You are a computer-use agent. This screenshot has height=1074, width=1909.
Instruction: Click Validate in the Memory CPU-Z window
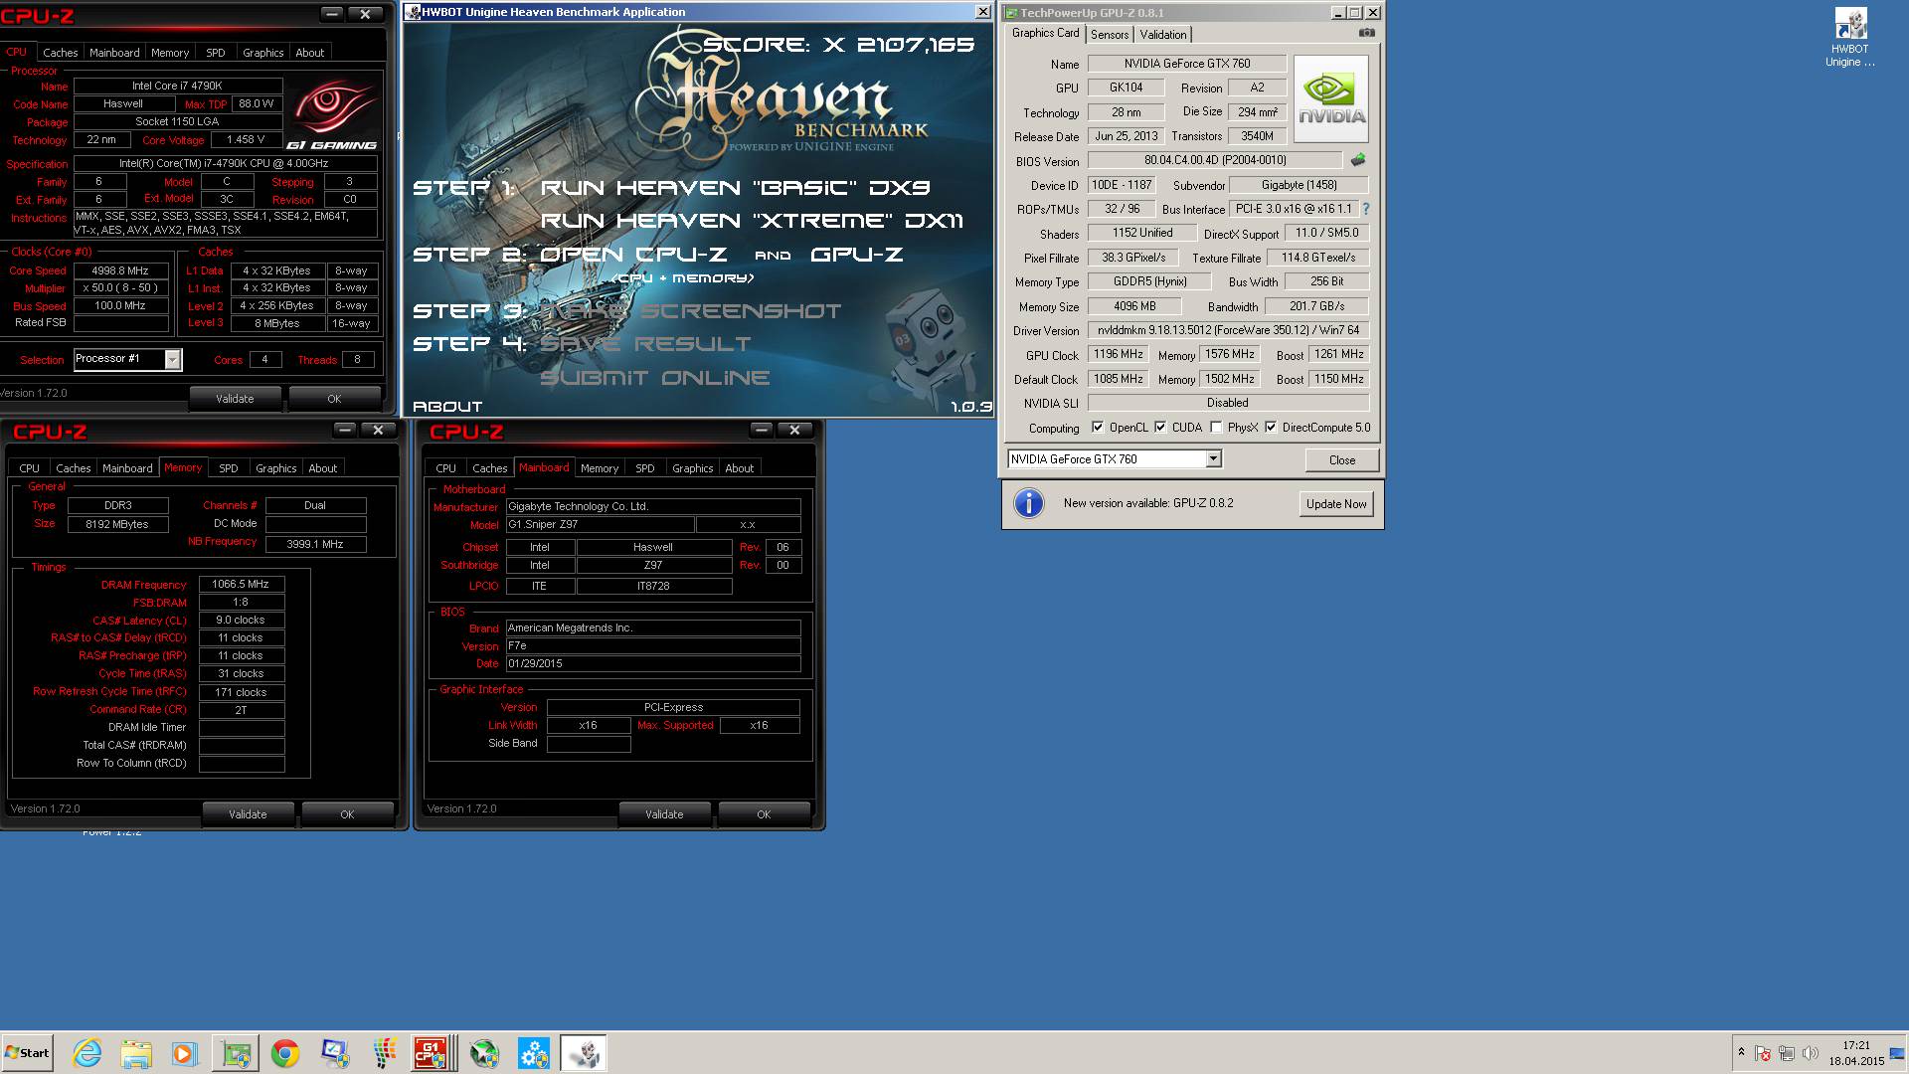tap(248, 814)
